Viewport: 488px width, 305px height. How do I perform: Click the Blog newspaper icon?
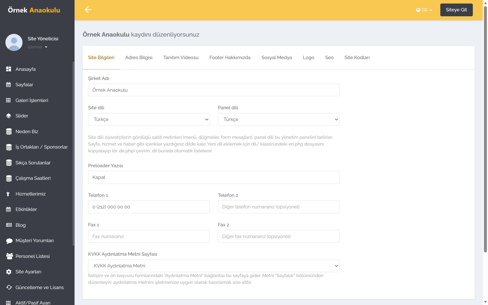click(9, 225)
